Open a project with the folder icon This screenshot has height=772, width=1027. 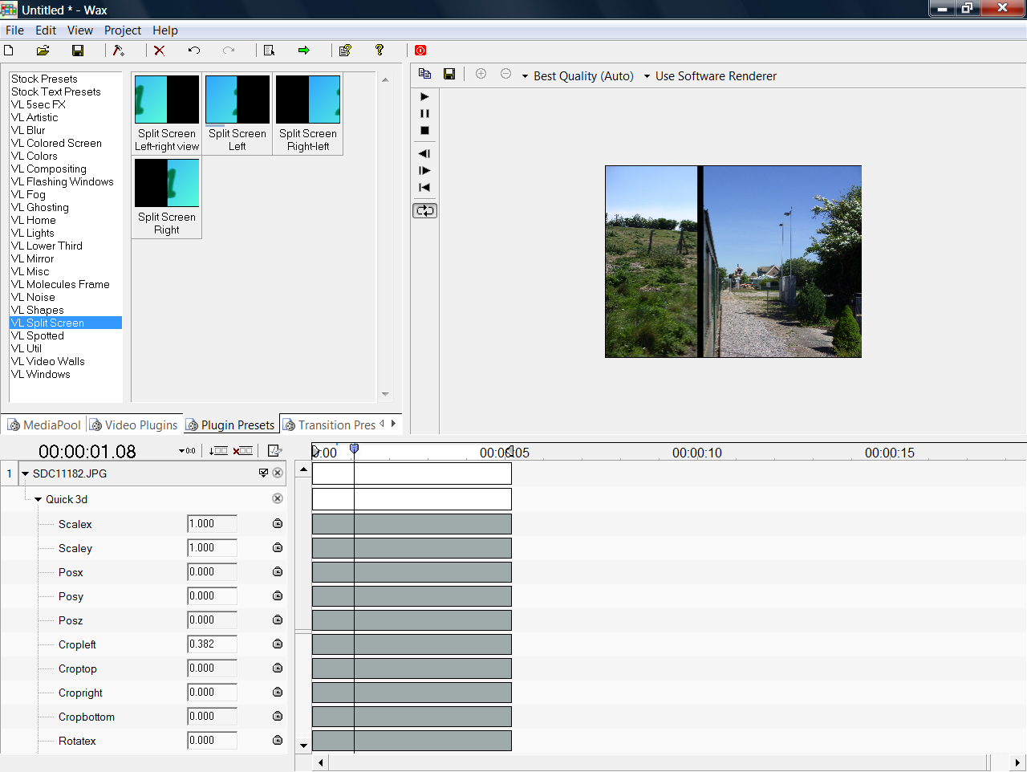(43, 51)
